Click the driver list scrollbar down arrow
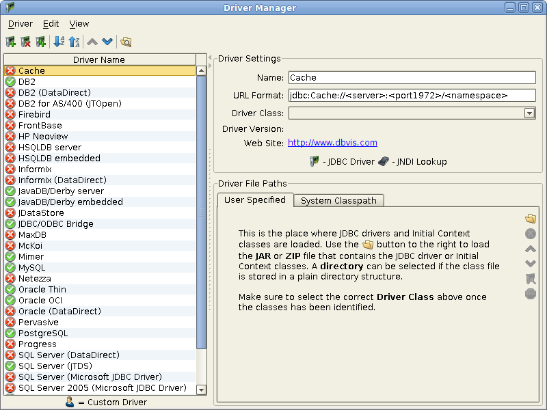The height and width of the screenshot is (410, 547). (201, 389)
